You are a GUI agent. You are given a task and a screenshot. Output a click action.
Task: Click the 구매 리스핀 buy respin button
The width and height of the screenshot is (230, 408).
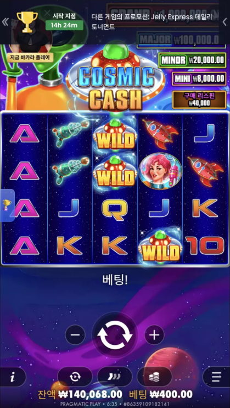pyautogui.click(x=199, y=99)
